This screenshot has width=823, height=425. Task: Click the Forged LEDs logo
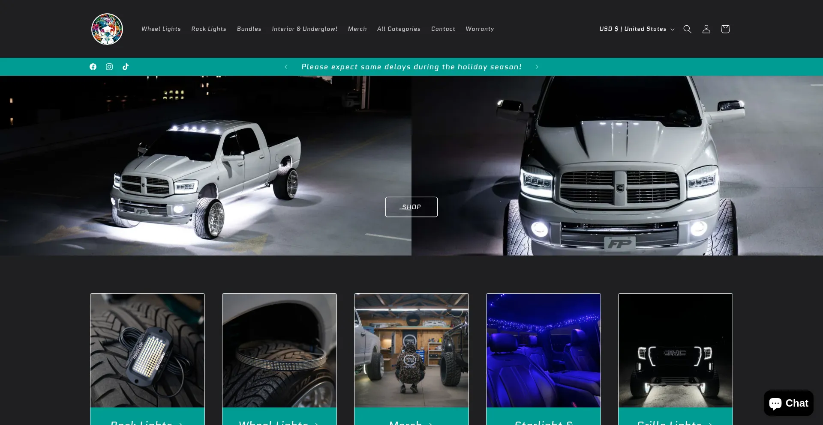pyautogui.click(x=107, y=29)
